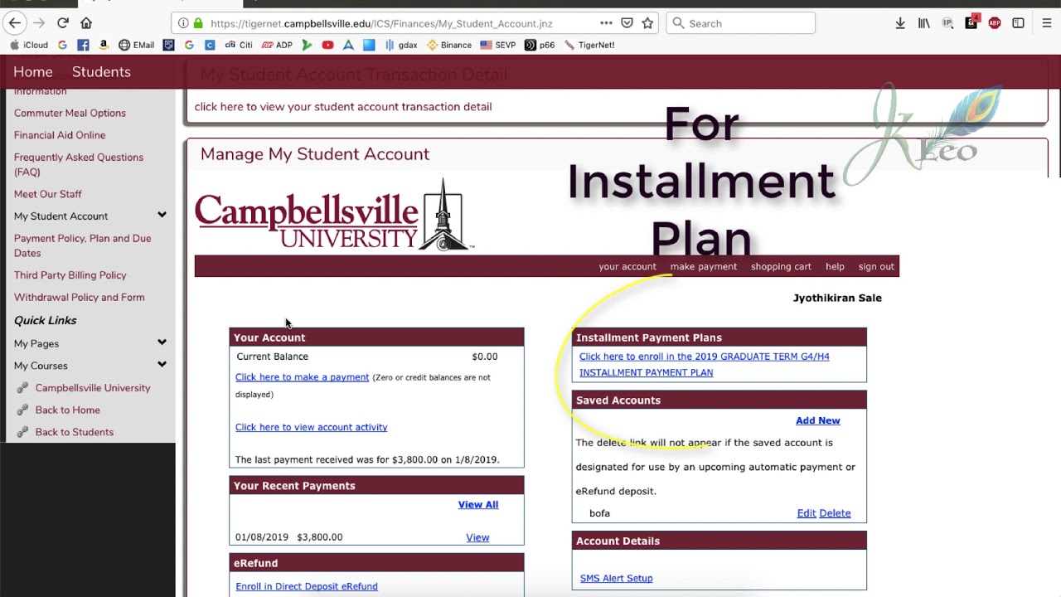
Task: Open the TigerNet! bookmark
Action: point(589,45)
